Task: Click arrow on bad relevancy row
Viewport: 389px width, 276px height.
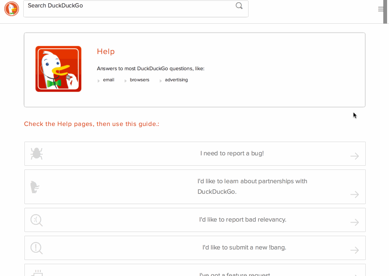Action: tap(355, 222)
